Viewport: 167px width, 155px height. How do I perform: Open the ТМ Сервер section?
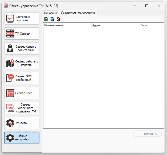22,33
